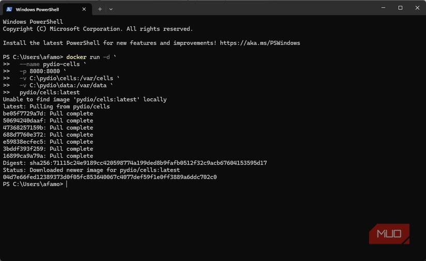Click the container ID starting with 04d7e66fed
426x261 pixels.
[109, 177]
